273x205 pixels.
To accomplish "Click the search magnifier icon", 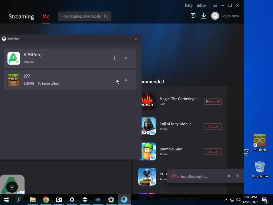I will click(106, 16).
